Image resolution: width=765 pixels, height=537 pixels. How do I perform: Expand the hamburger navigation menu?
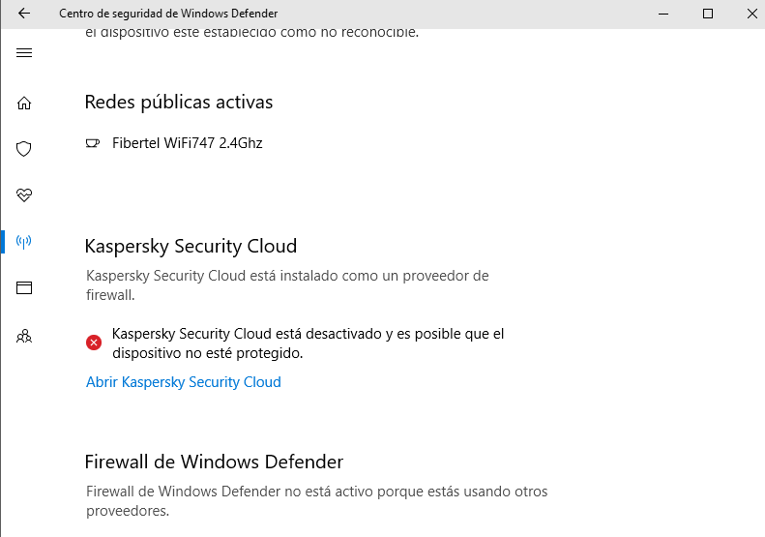point(24,52)
